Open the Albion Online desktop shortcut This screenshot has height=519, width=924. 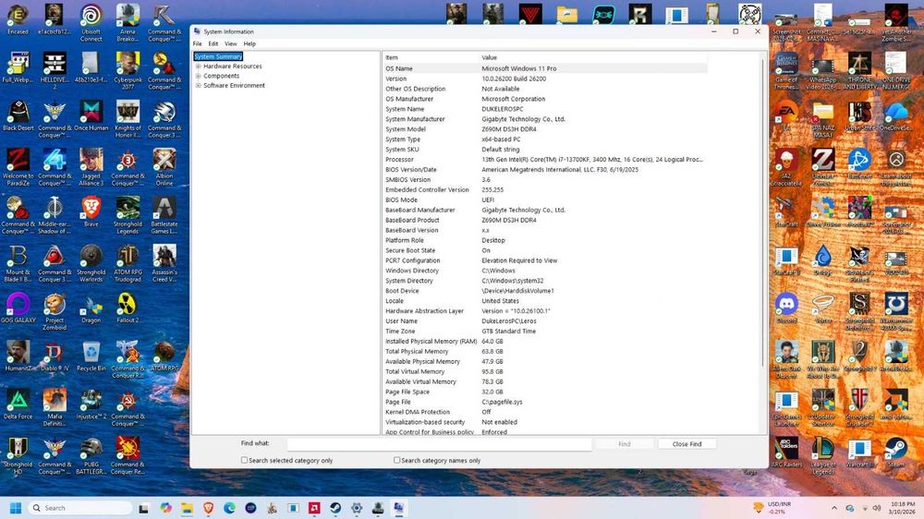click(x=164, y=167)
